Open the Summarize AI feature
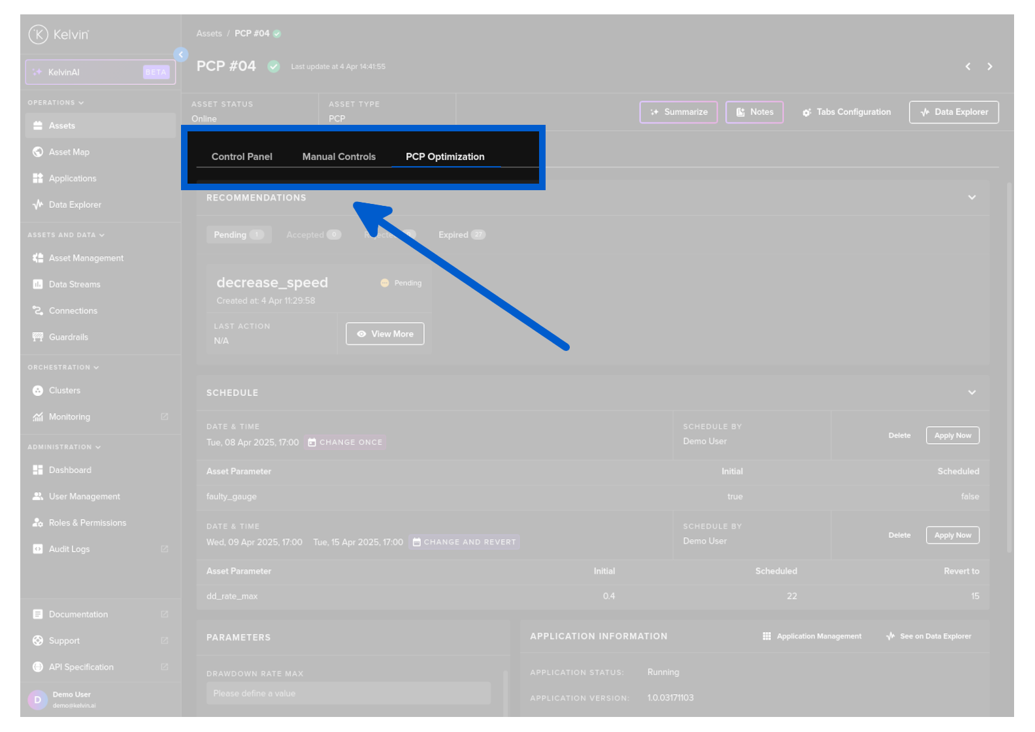 (678, 112)
